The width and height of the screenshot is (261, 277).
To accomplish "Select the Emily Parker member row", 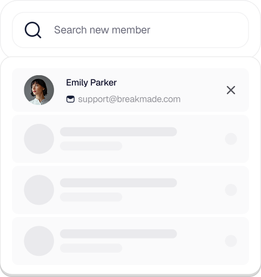I will [130, 90].
